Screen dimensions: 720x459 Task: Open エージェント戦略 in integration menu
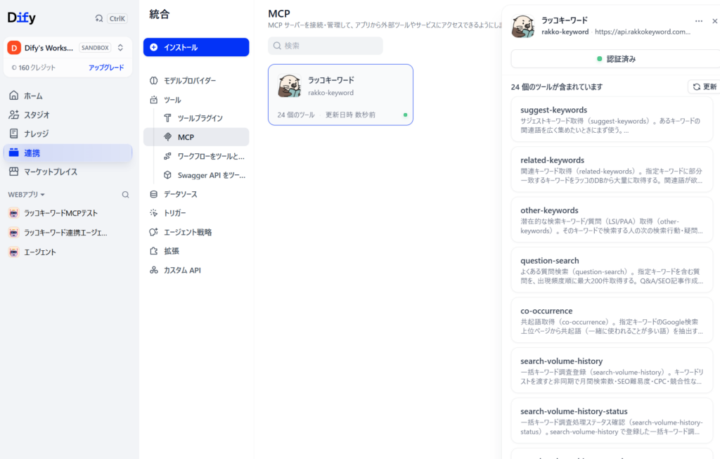tap(196, 232)
